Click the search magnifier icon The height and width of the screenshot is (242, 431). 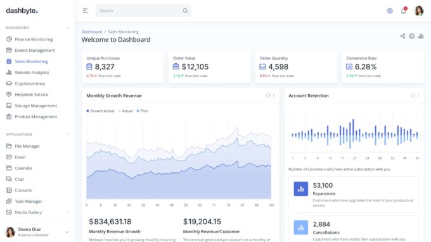(x=185, y=11)
